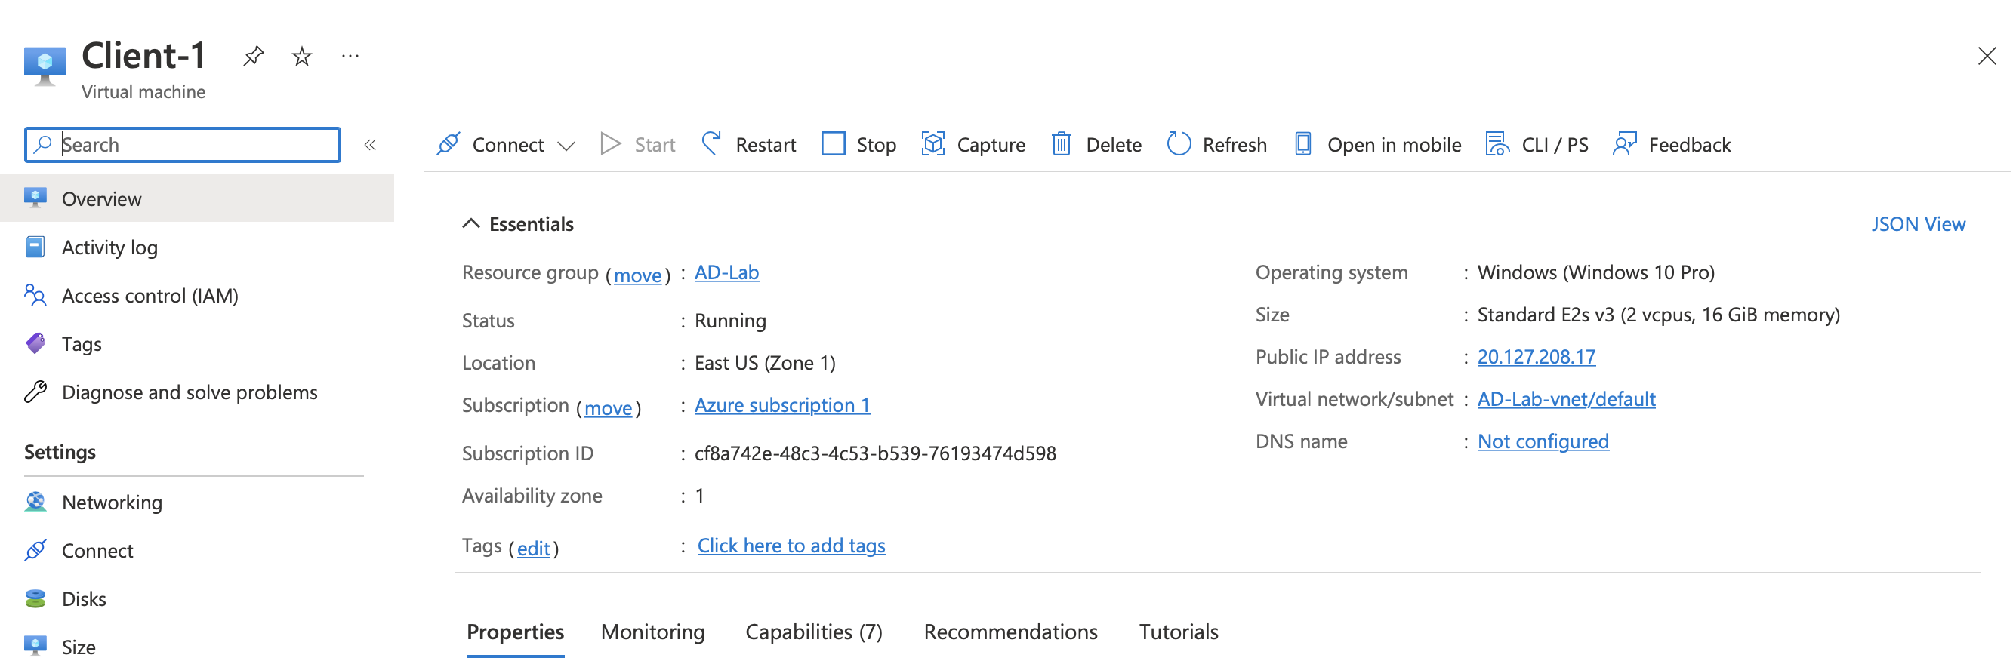This screenshot has width=2016, height=667.
Task: Click the Status value Running
Action: click(730, 321)
